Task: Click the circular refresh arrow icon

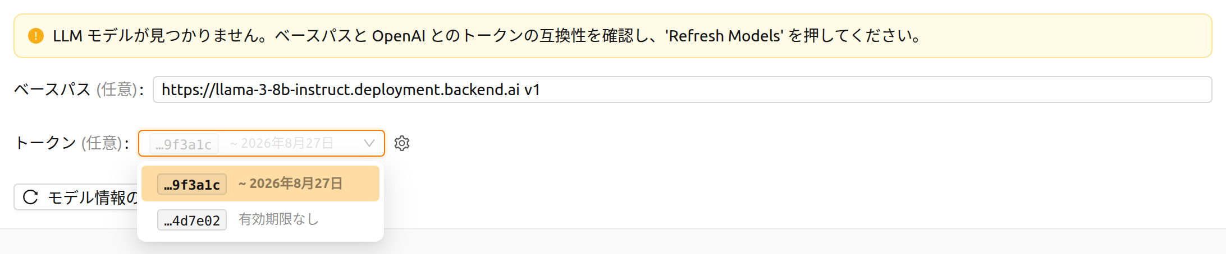Action: tap(30, 197)
